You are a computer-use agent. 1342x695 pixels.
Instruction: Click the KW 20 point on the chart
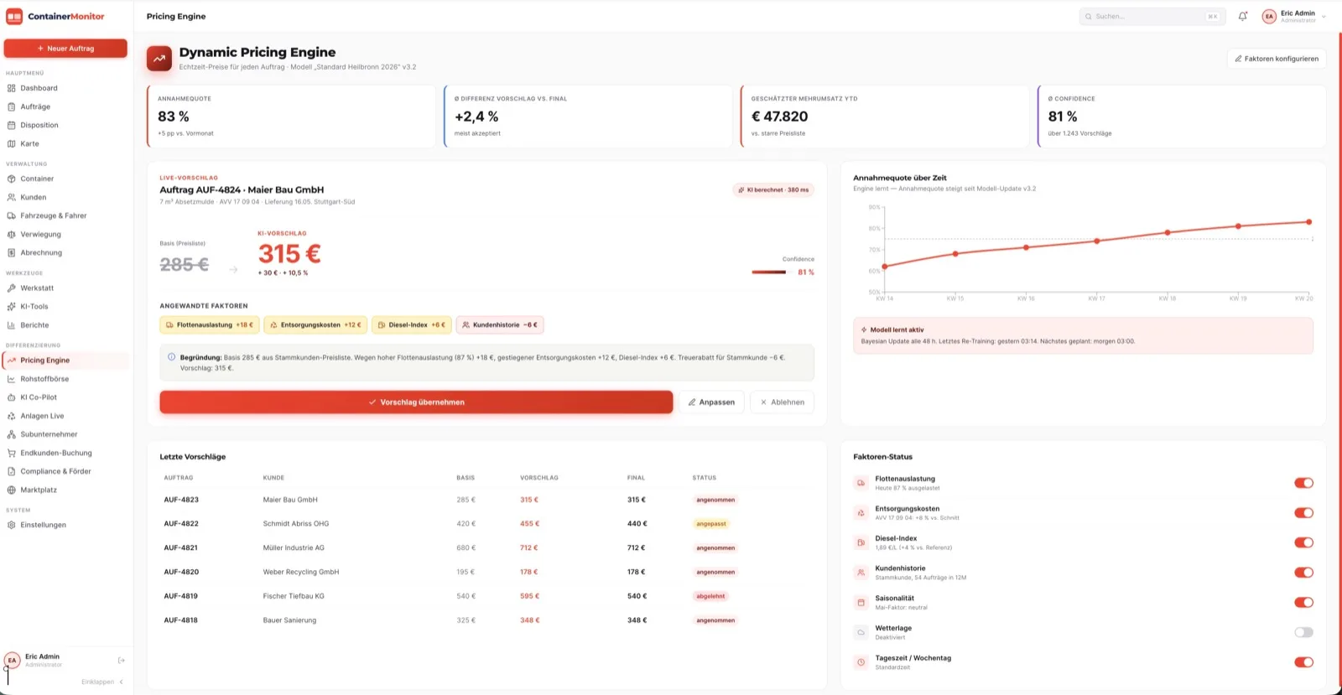1308,222
